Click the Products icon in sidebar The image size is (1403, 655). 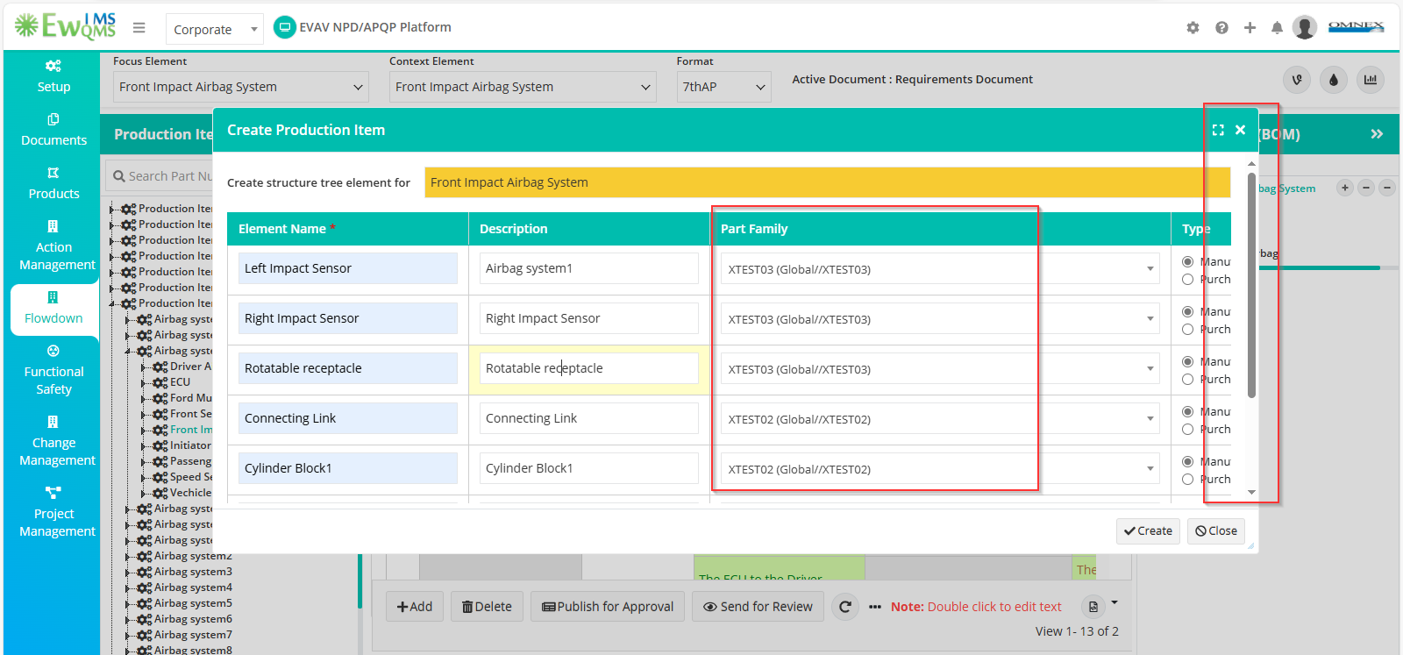tap(53, 173)
